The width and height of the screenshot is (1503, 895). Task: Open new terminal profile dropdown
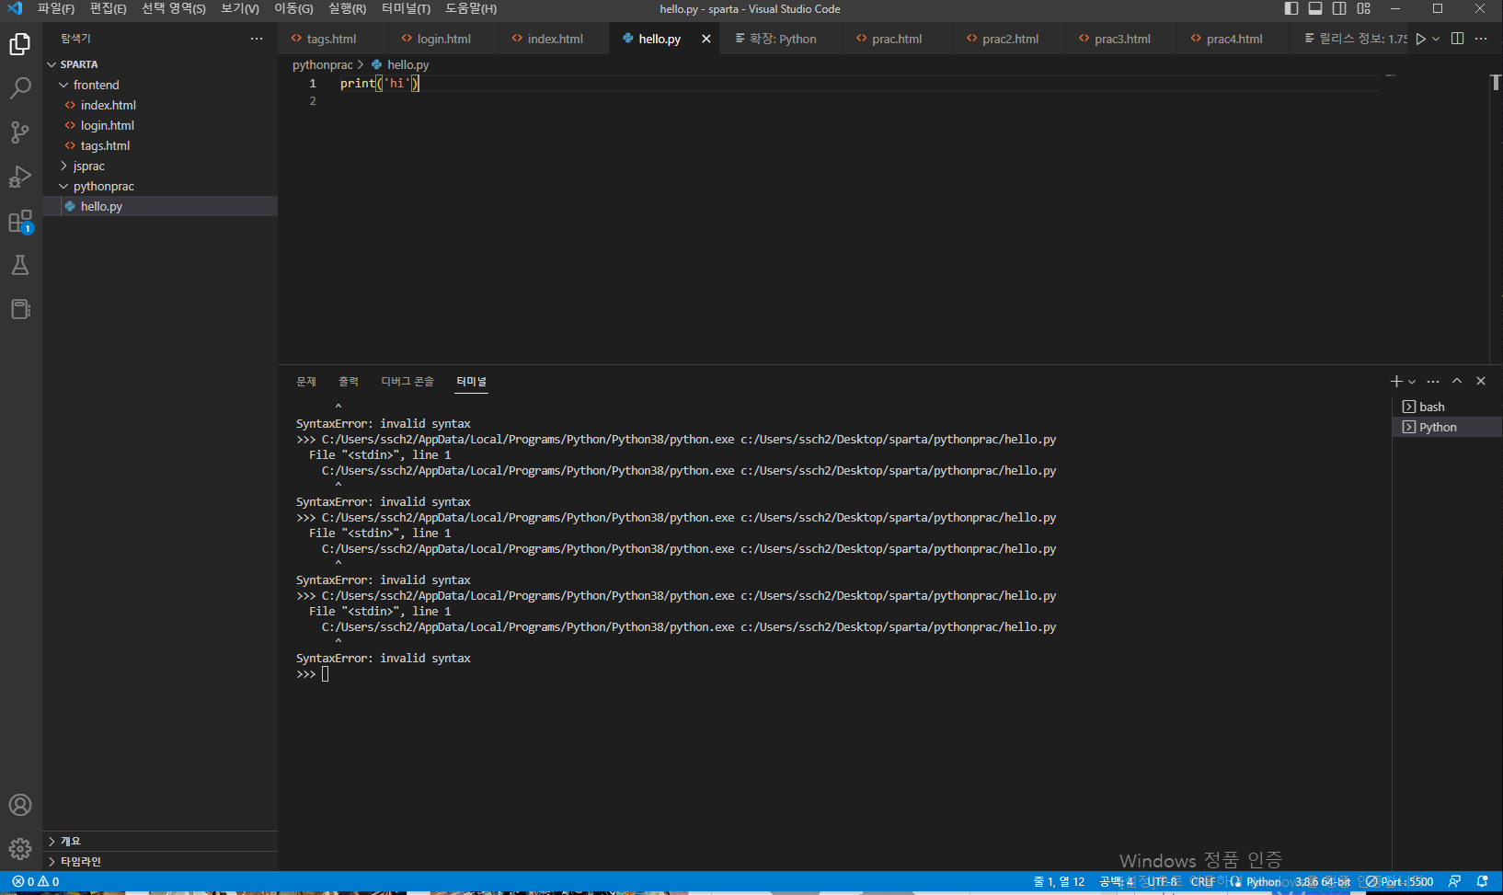pyautogui.click(x=1412, y=381)
